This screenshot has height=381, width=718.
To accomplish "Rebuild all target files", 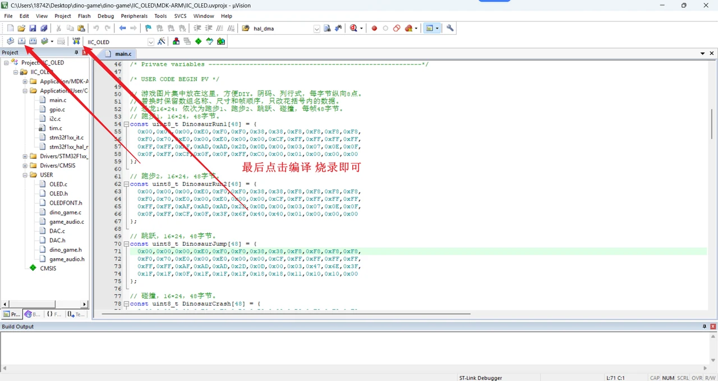I will (x=33, y=42).
